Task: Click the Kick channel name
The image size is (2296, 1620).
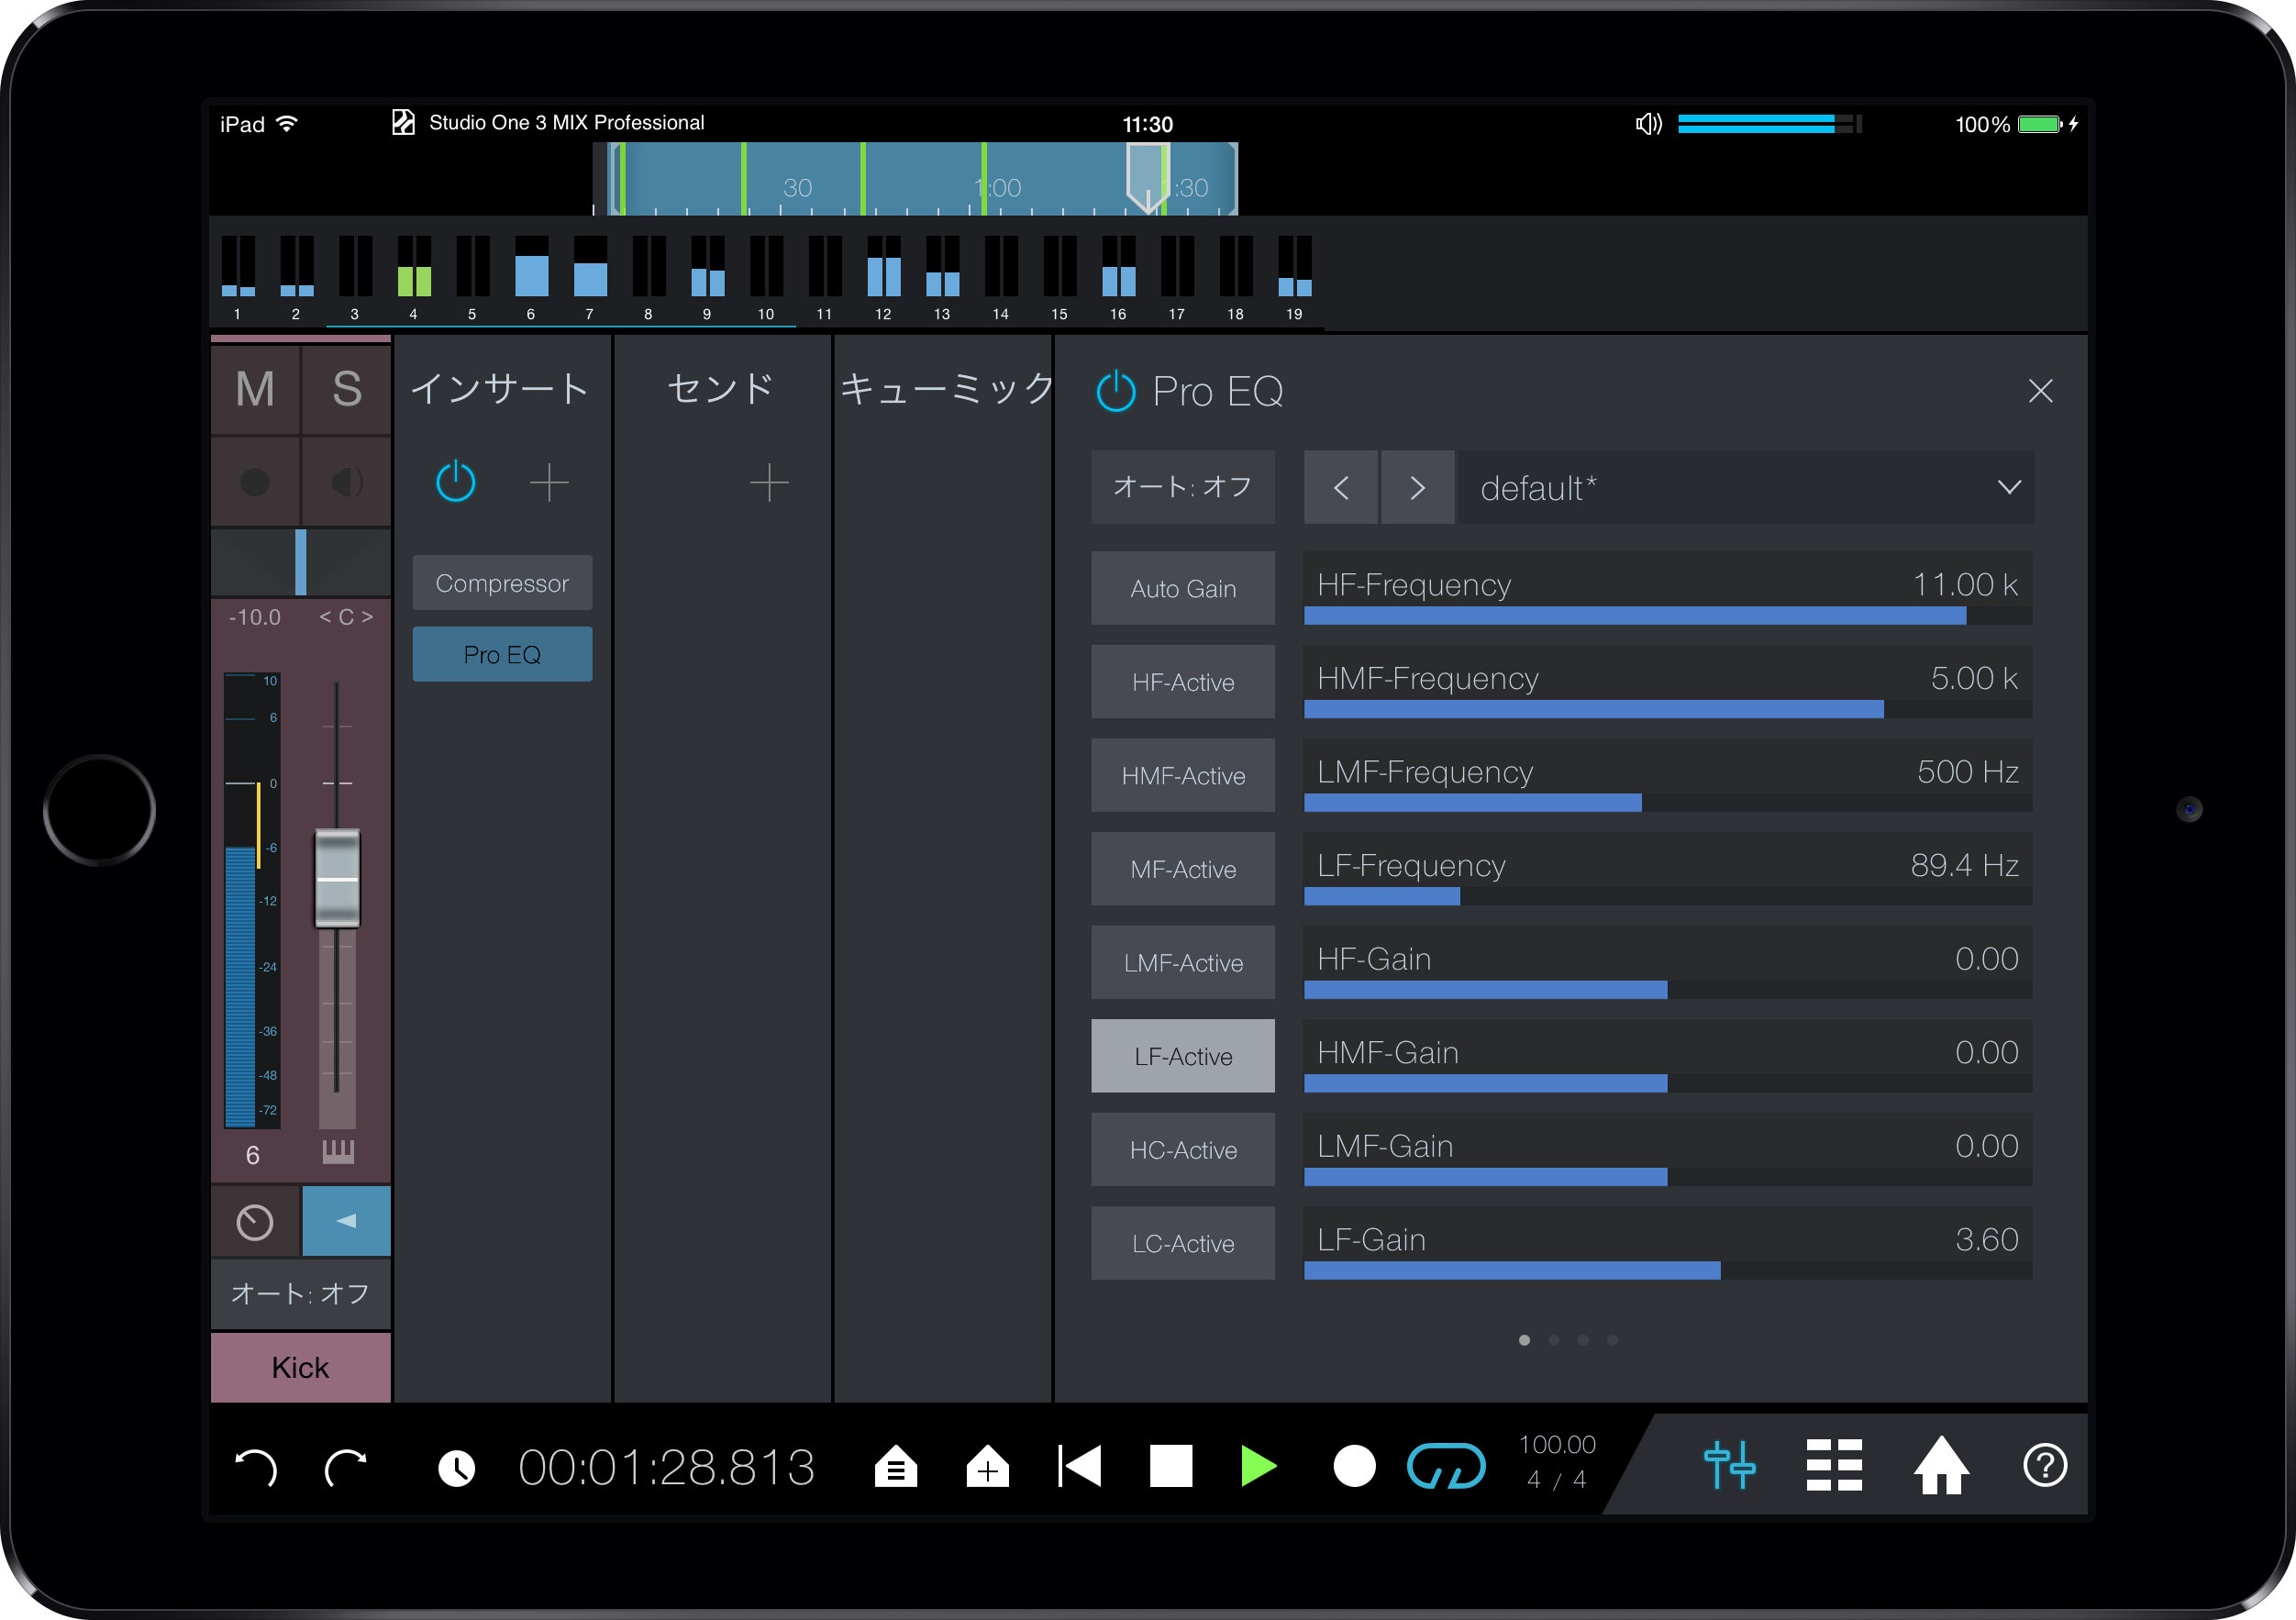Action: coord(300,1367)
